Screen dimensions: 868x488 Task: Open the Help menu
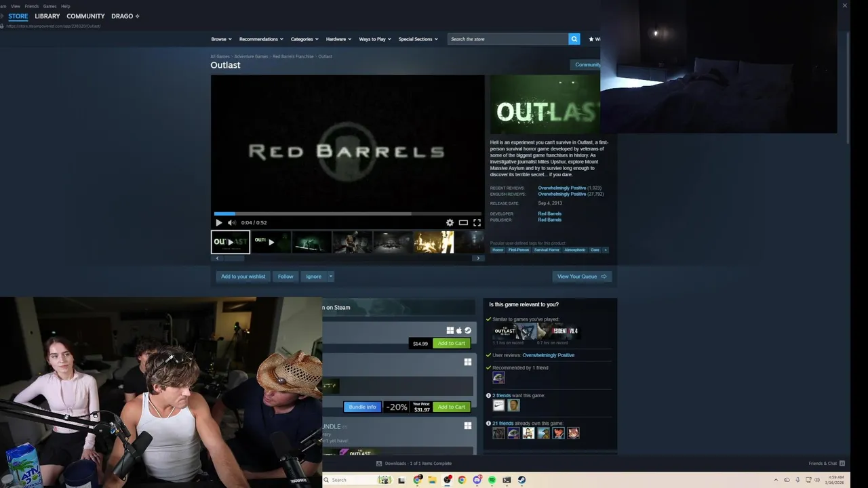pos(66,6)
